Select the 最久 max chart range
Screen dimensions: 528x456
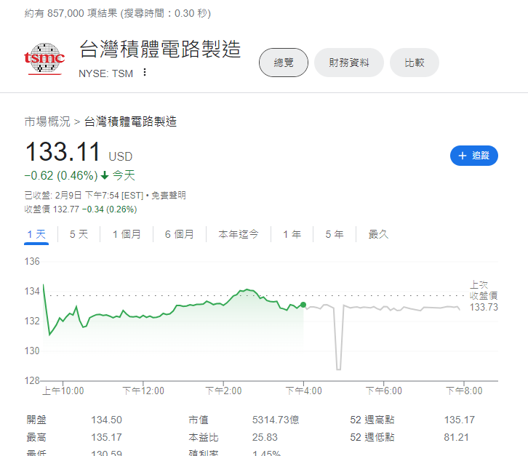tap(378, 234)
